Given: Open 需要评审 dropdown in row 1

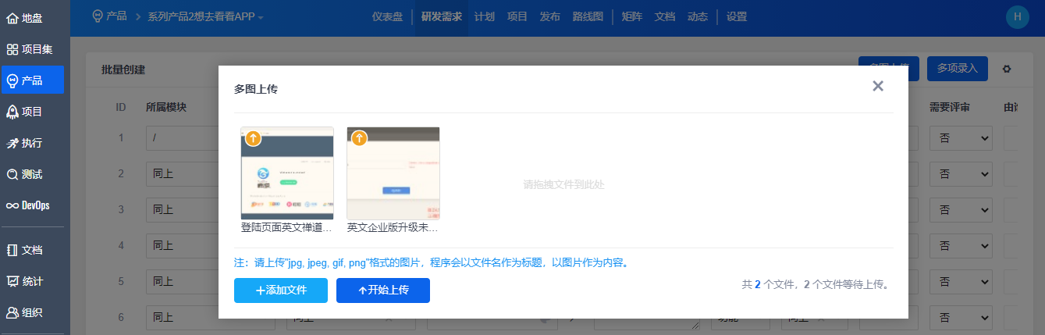Looking at the screenshot, I should [961, 138].
